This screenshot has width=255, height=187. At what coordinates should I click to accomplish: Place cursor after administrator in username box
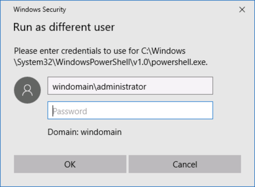tap(147, 87)
